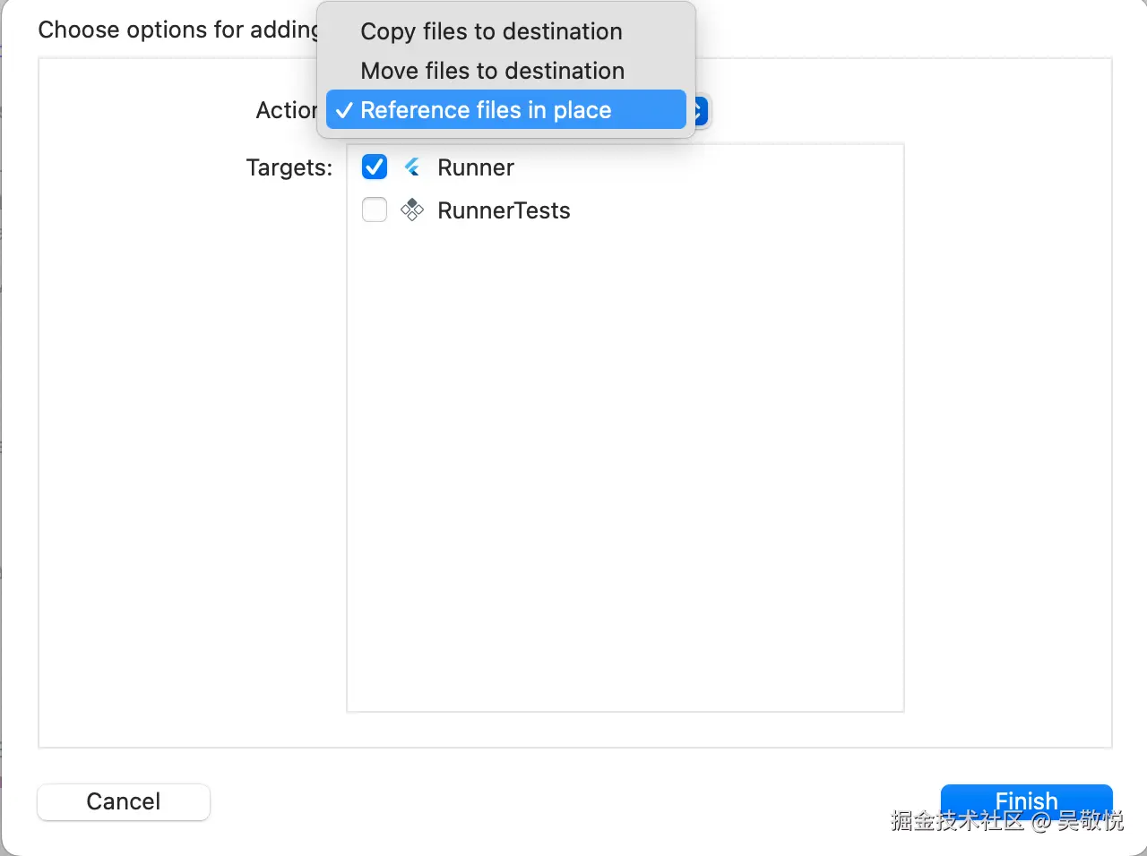Image resolution: width=1147 pixels, height=856 pixels.
Task: Click the Action label
Action: tap(286, 110)
